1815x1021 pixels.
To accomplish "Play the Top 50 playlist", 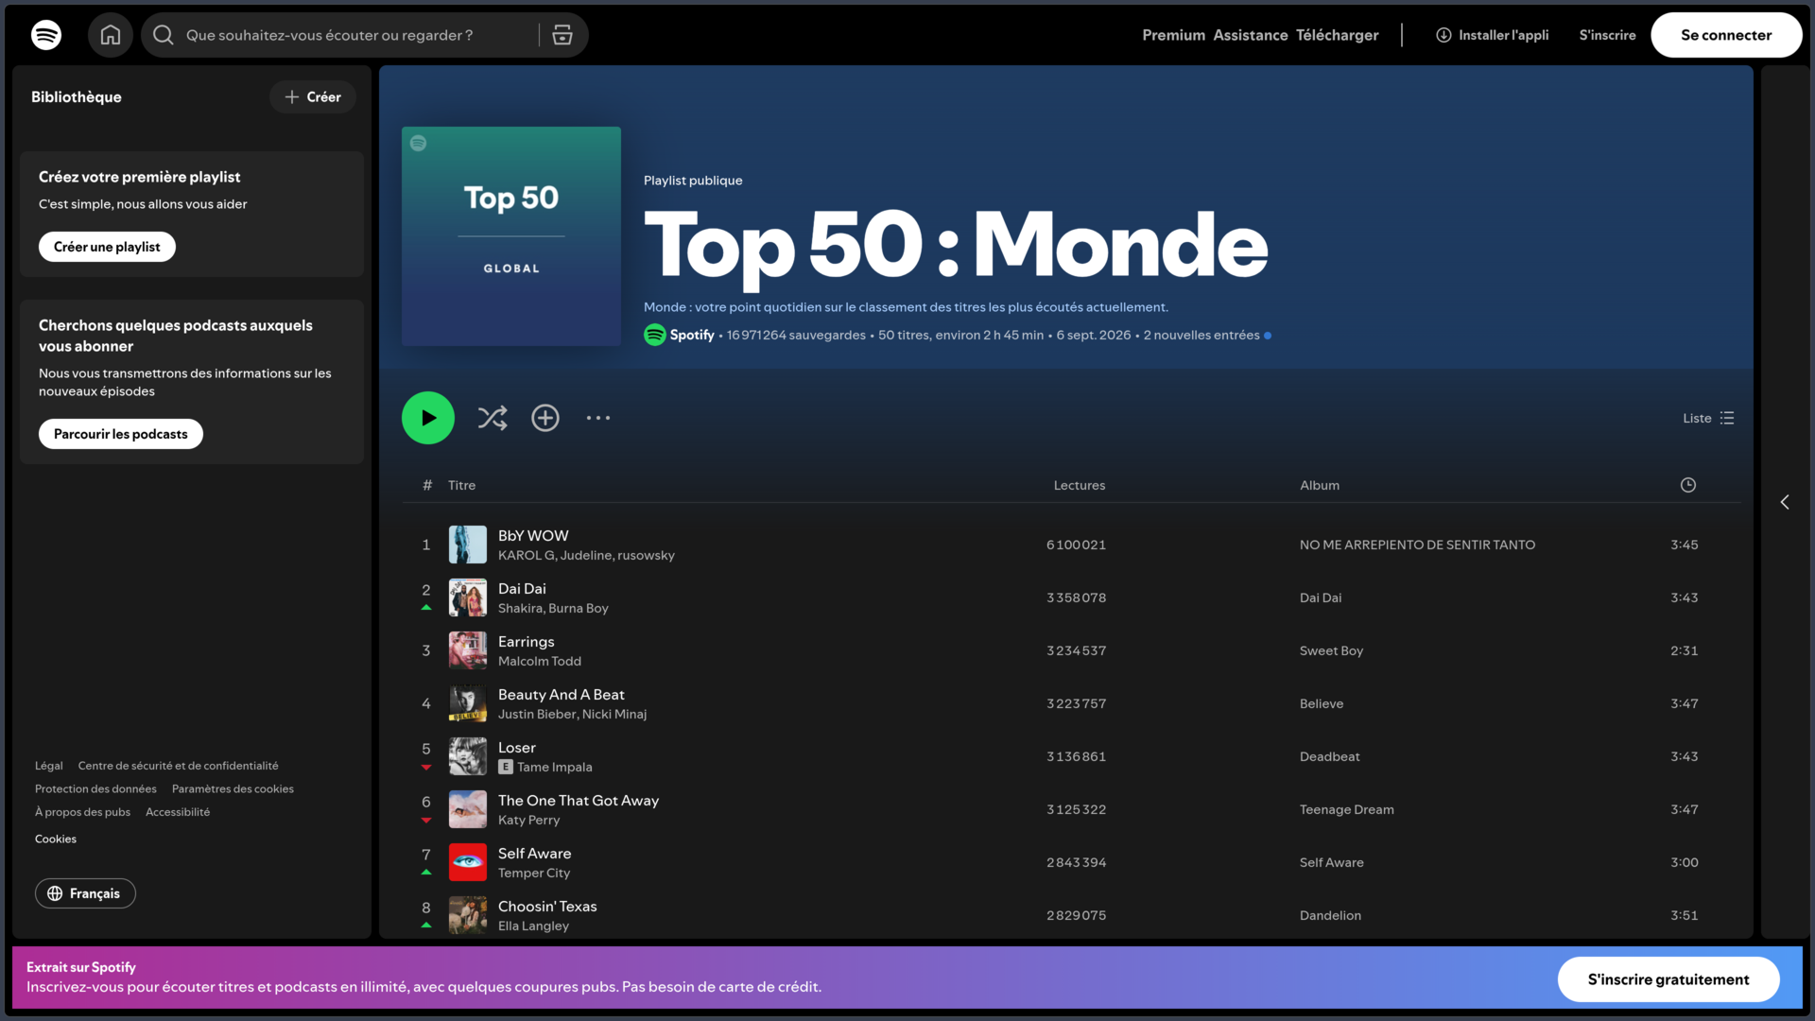I will (428, 418).
